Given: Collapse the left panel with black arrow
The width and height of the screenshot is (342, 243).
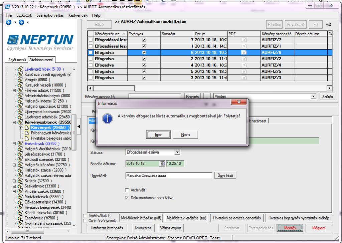Looking at the screenshot, I should click(79, 126).
